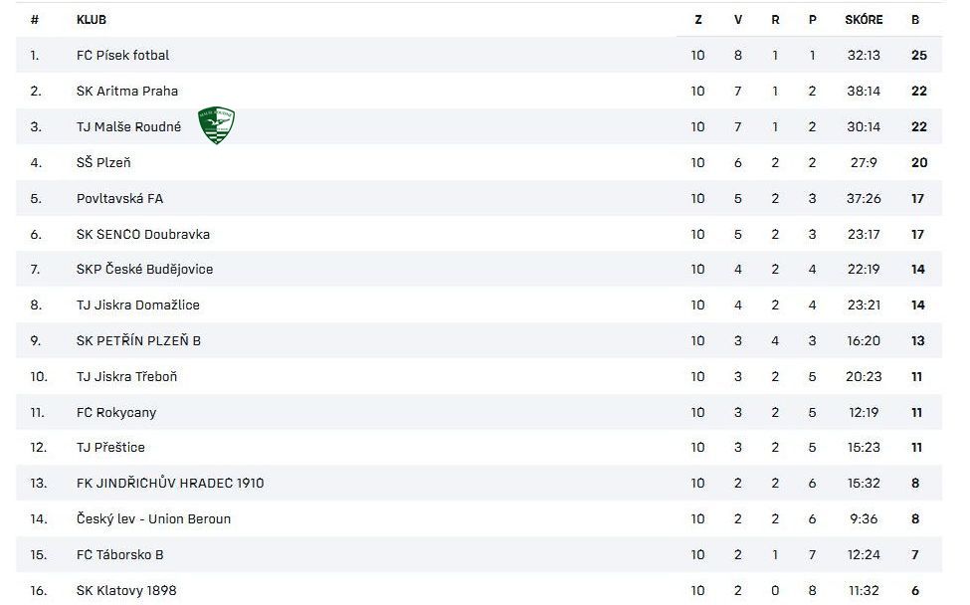
Task: Click the B points column header
Action: 915,19
